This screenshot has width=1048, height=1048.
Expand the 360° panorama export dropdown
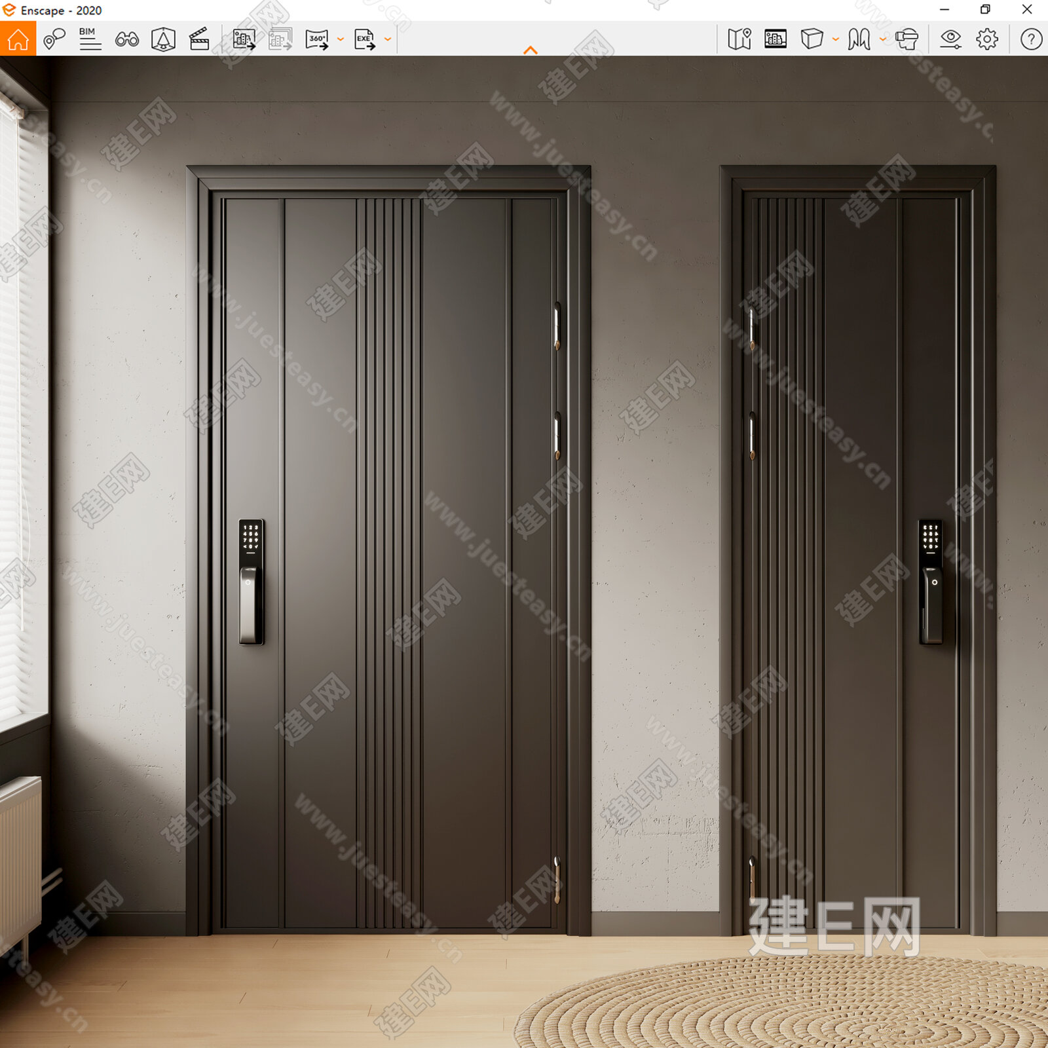click(341, 39)
